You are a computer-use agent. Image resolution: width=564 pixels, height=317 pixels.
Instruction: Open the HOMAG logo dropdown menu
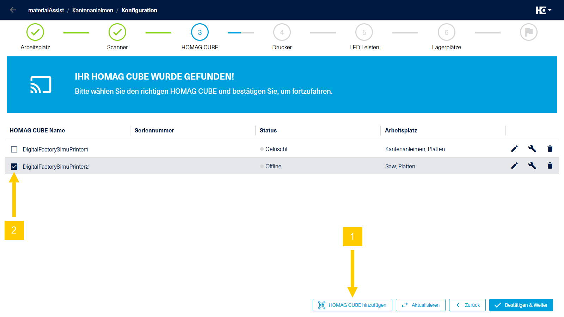[544, 10]
